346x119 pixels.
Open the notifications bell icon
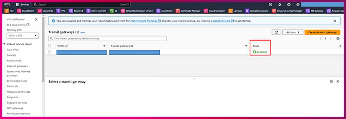[280, 4]
